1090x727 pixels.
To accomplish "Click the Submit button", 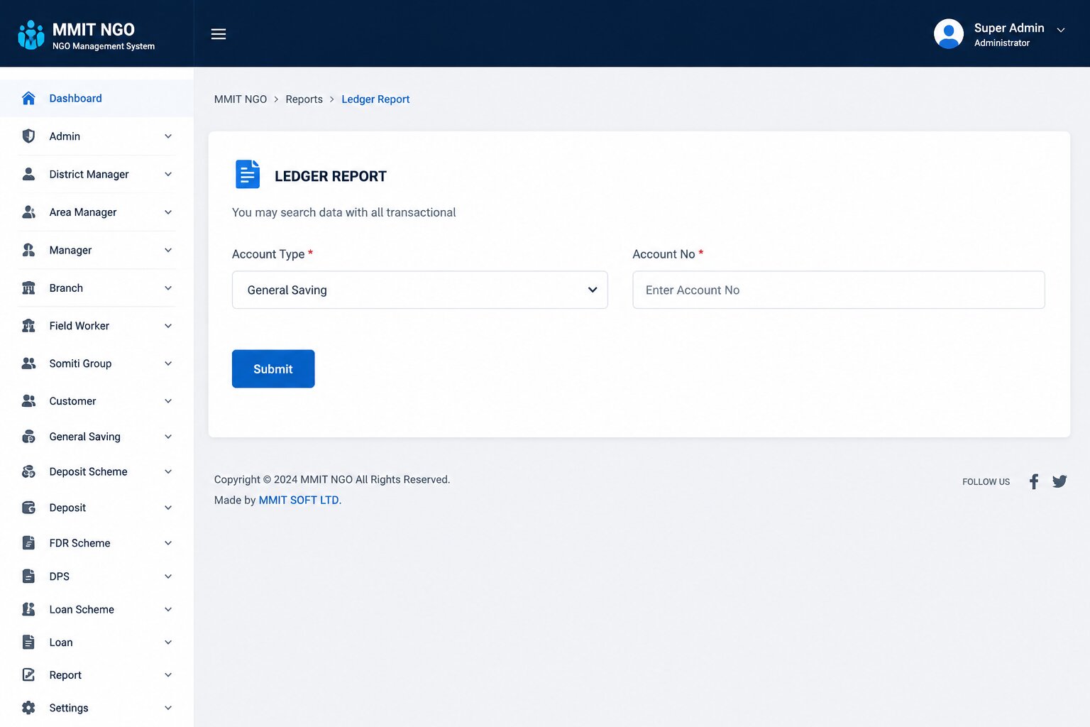I will pos(273,368).
